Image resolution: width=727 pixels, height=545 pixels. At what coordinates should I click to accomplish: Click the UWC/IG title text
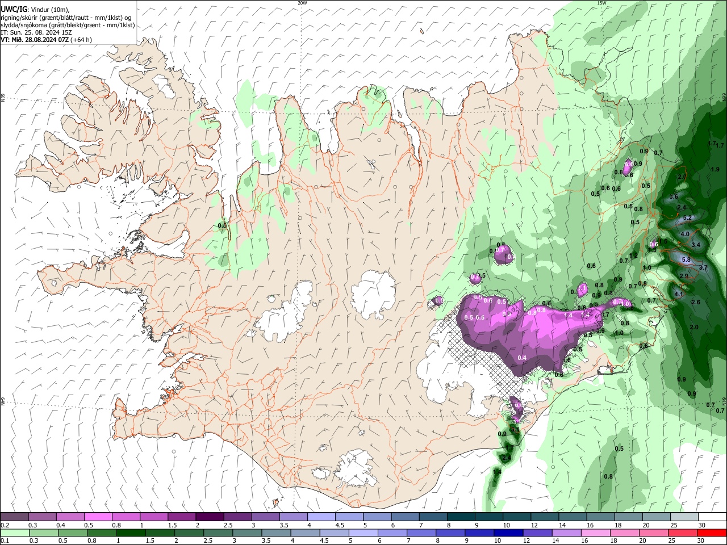(x=13, y=10)
